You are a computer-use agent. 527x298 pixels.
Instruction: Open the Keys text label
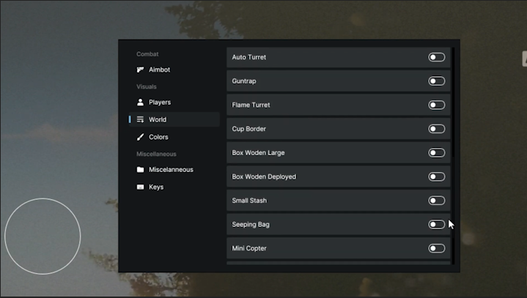tap(156, 187)
